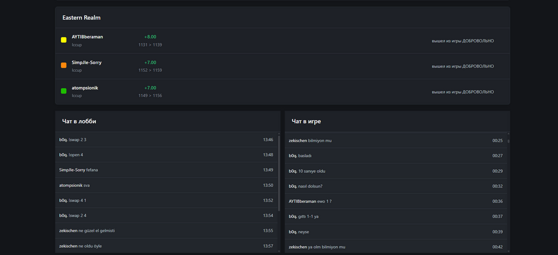Click the in-game chat vertical scrollbar

508,139
